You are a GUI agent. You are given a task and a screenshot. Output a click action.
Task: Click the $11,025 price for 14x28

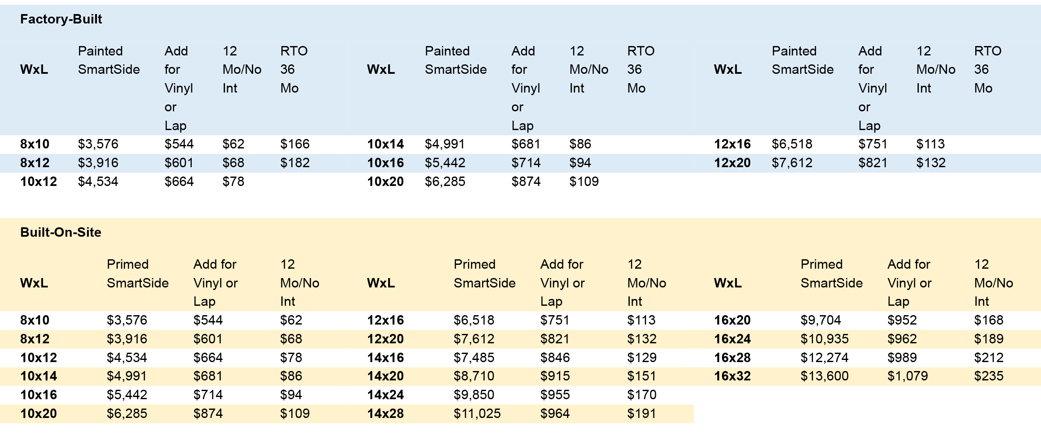tap(477, 414)
